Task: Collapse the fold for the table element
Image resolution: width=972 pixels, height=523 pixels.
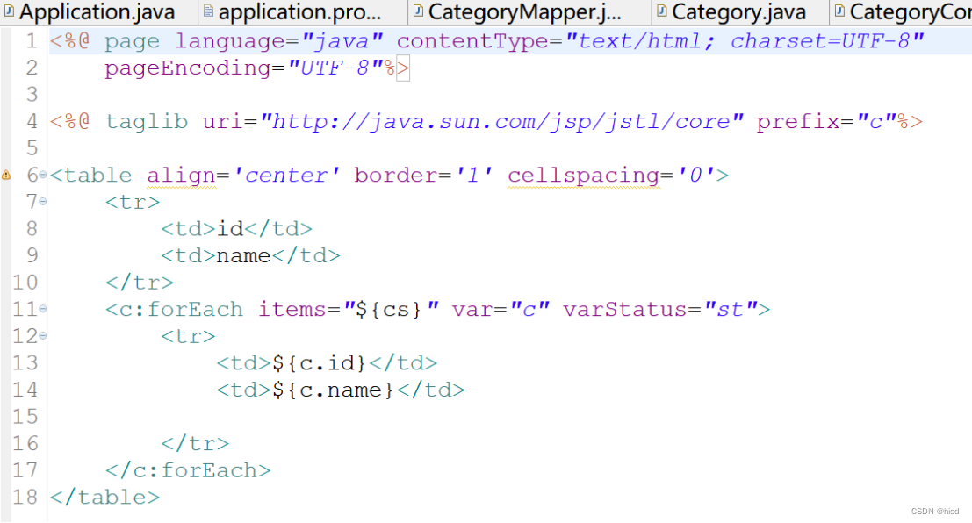Action: tap(44, 175)
